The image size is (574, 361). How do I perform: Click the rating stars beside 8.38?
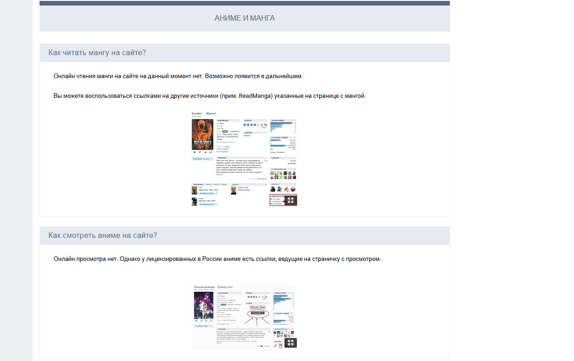pyautogui.click(x=250, y=124)
